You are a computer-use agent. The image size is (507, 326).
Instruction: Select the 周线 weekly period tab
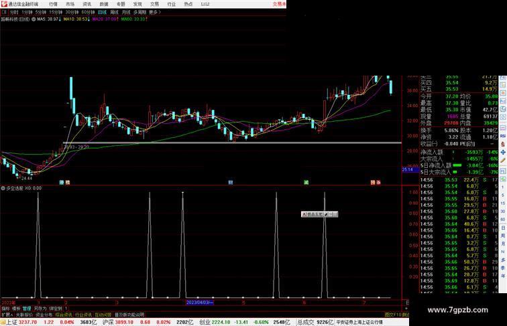(114, 12)
